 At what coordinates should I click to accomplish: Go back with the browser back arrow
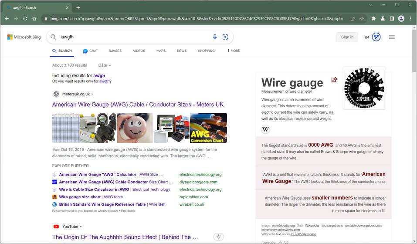[7, 19]
